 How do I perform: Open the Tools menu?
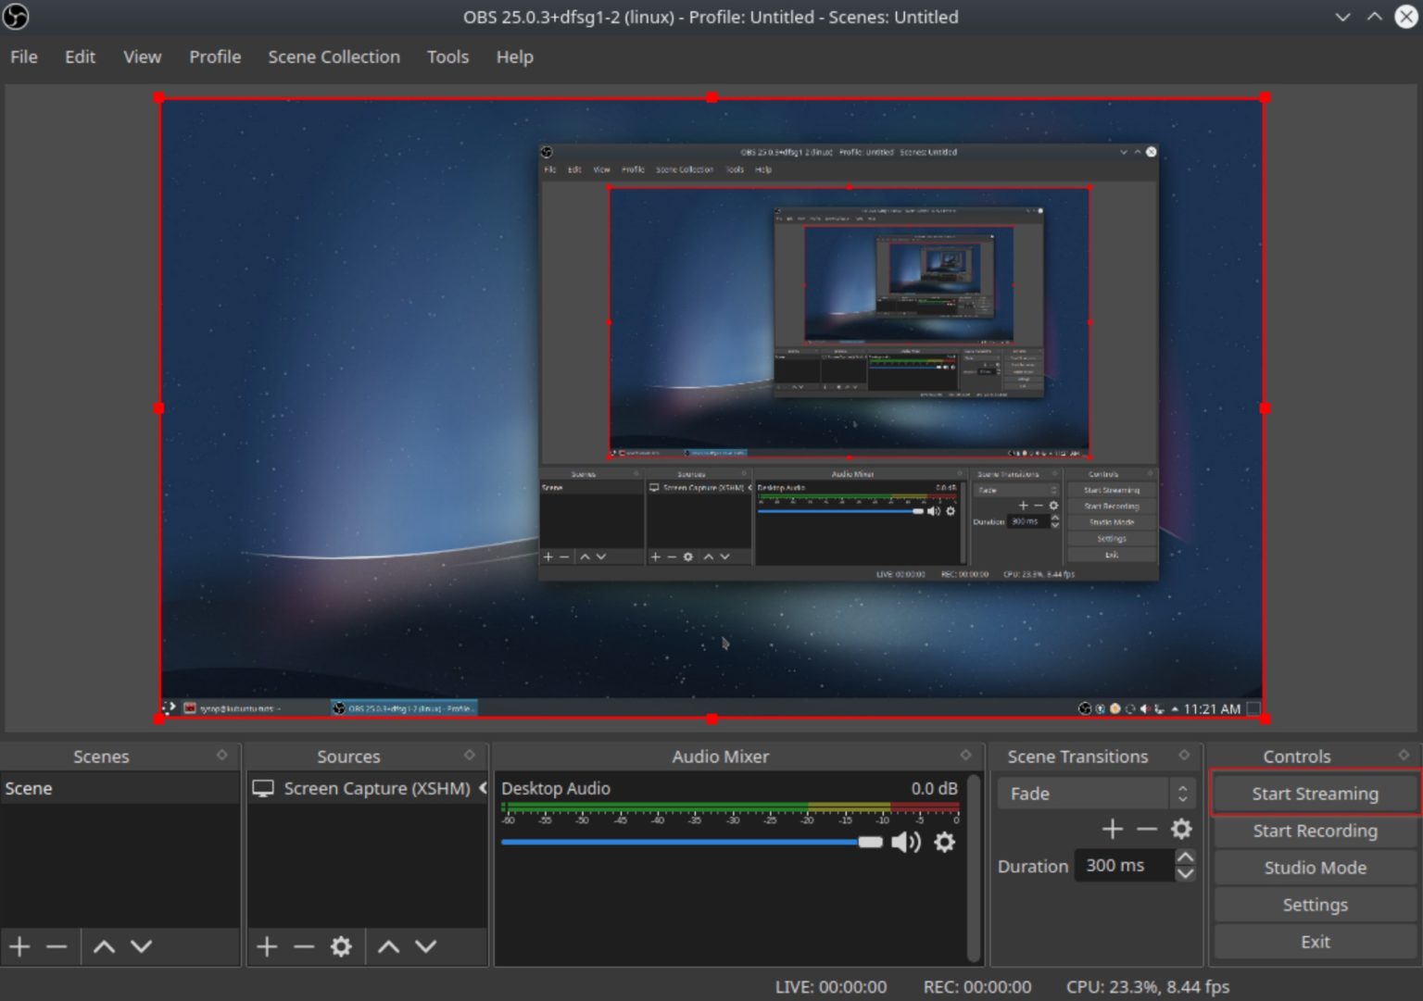coord(447,56)
